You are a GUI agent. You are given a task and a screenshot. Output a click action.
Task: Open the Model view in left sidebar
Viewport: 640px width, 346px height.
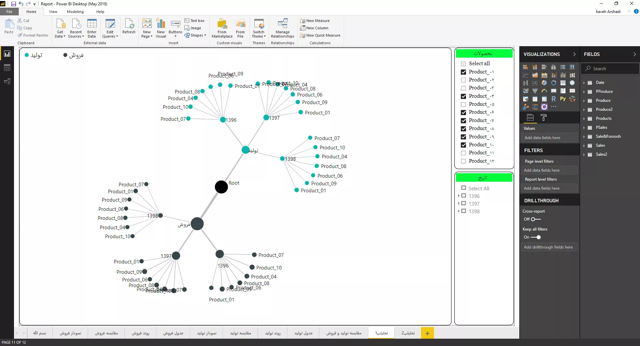point(7,82)
